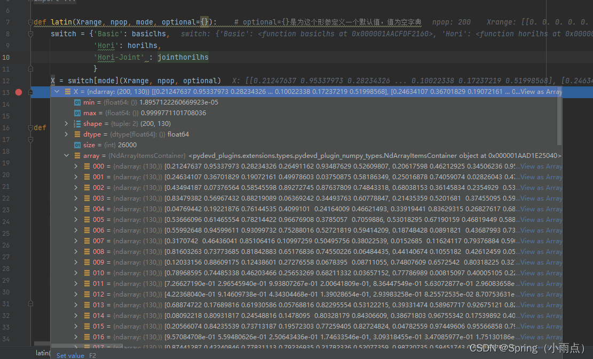Expand array row 013

(x=76, y=305)
